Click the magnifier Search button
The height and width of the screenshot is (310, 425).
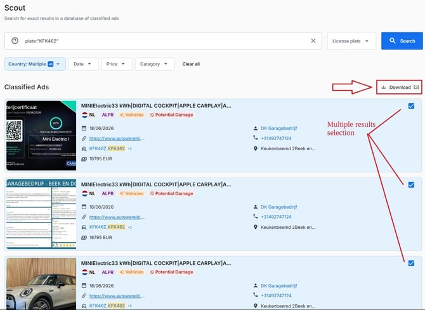[x=402, y=41]
